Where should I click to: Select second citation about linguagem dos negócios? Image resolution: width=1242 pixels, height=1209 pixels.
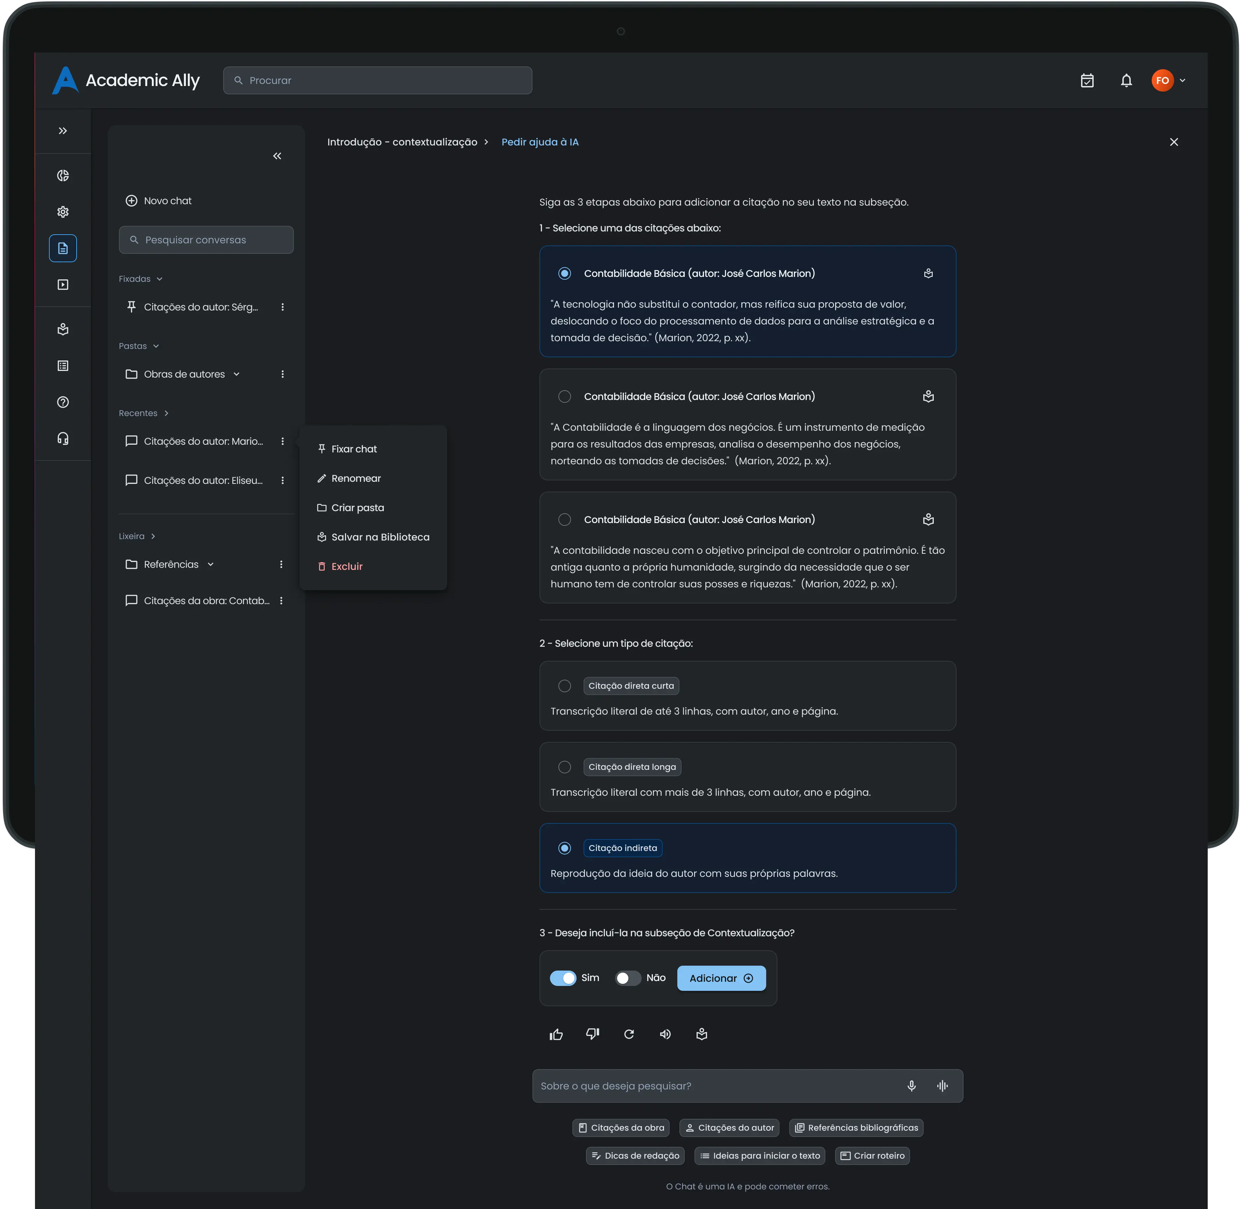point(564,397)
